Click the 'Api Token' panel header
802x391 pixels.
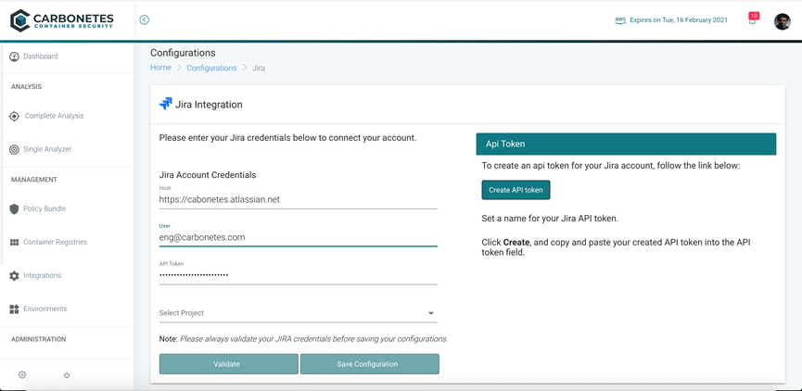point(626,145)
